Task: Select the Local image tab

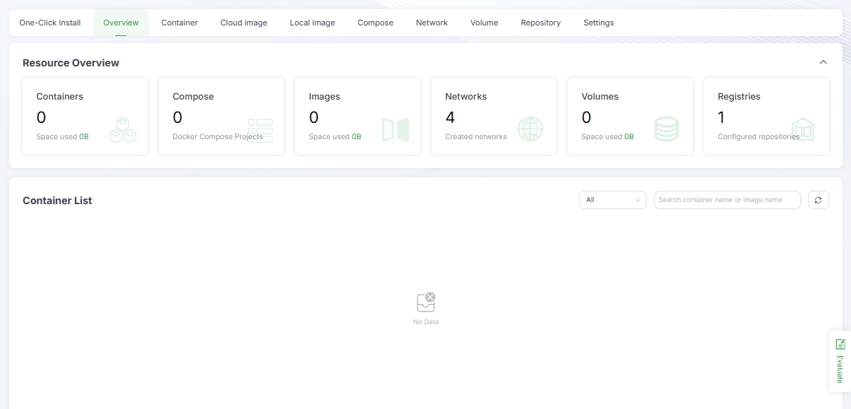Action: click(312, 23)
